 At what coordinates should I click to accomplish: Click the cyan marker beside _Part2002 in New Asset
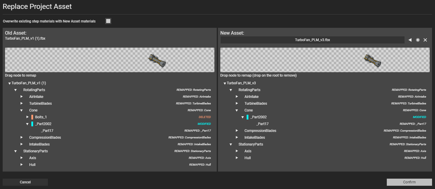point(248,117)
